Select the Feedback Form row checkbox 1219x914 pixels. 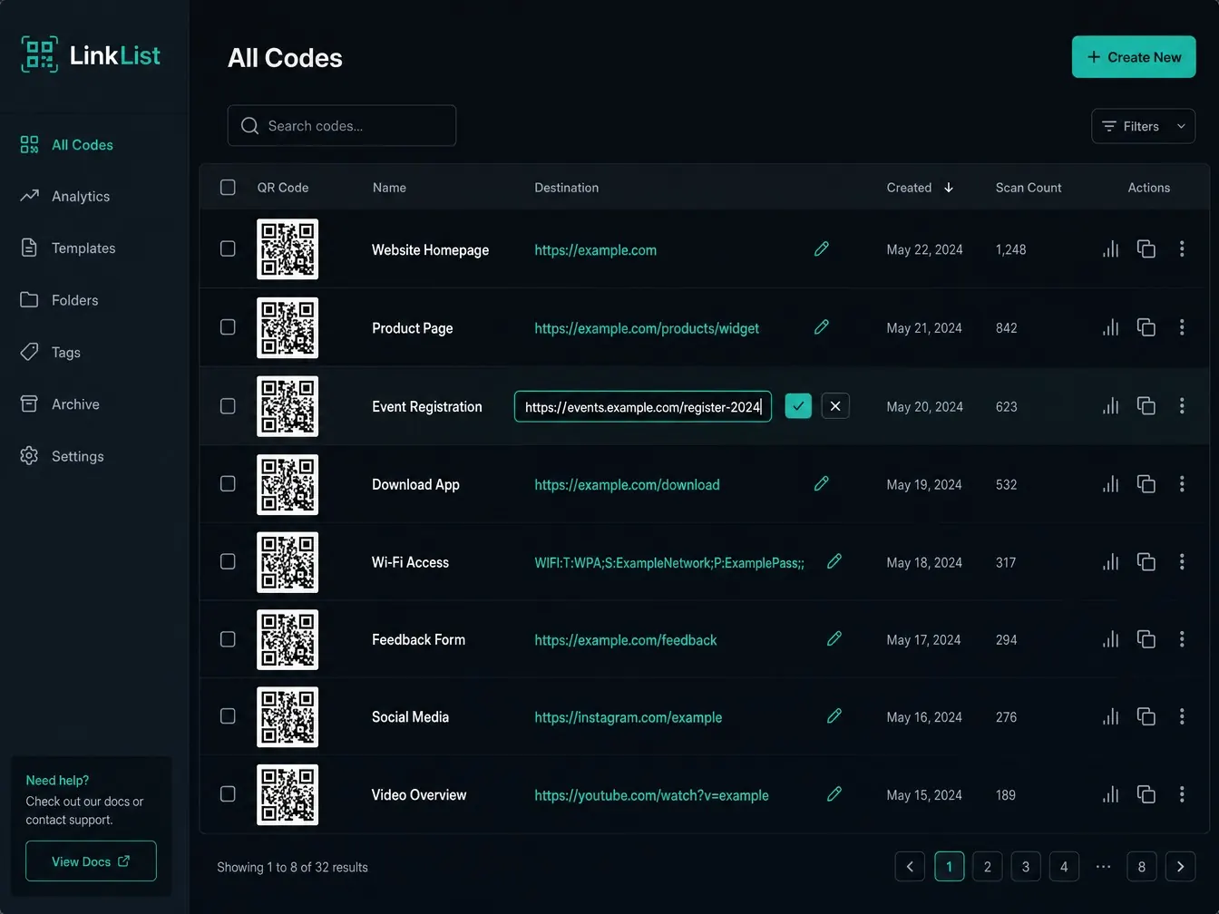[x=228, y=638]
